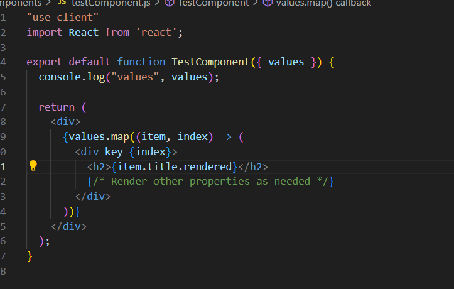
Task: Click the symbol icon before values.map() callback
Action: point(268,3)
